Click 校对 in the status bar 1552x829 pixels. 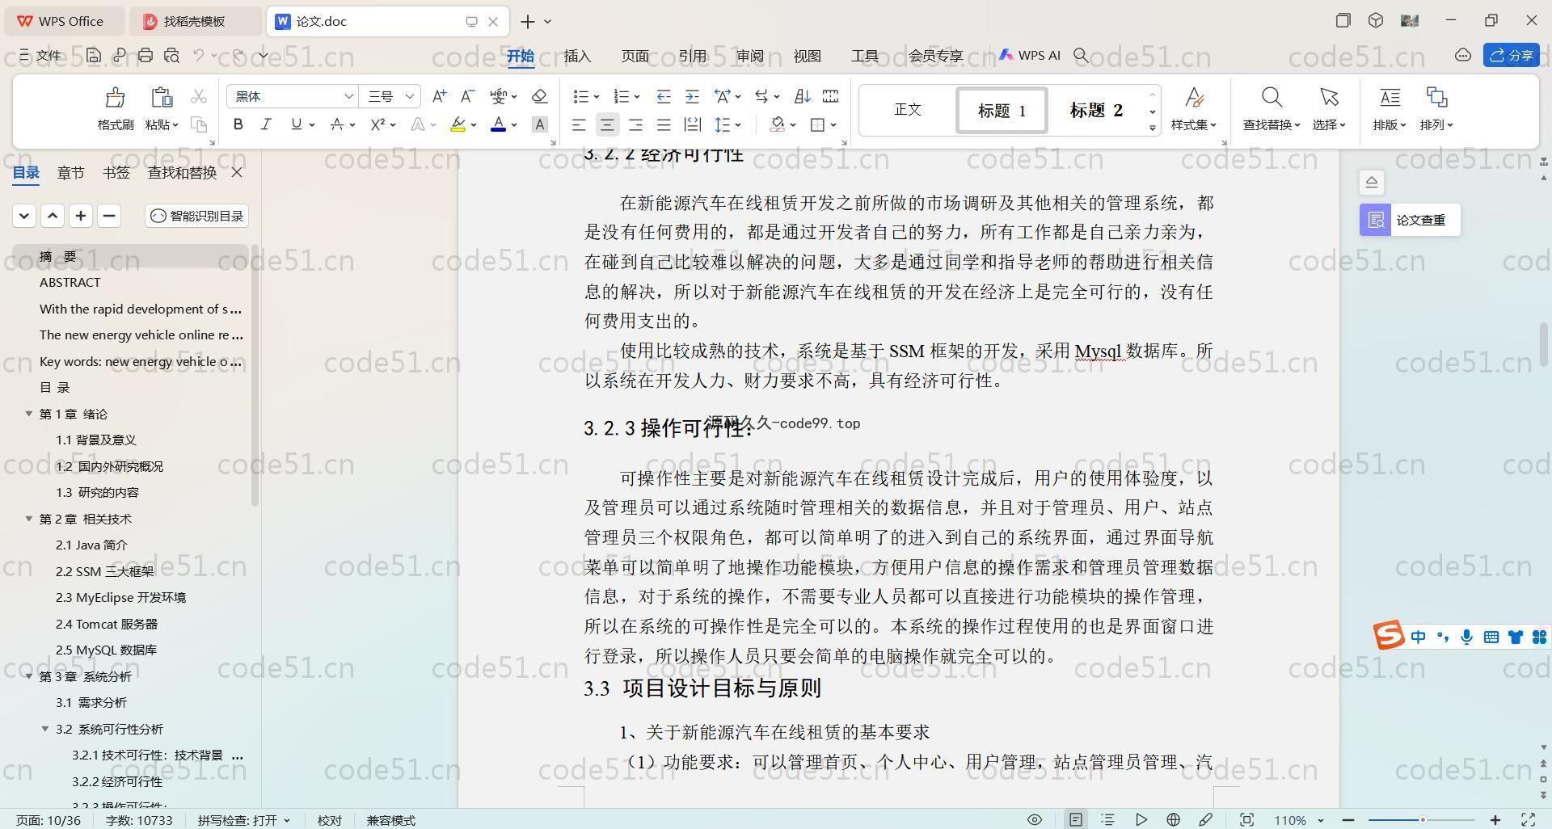point(329,820)
